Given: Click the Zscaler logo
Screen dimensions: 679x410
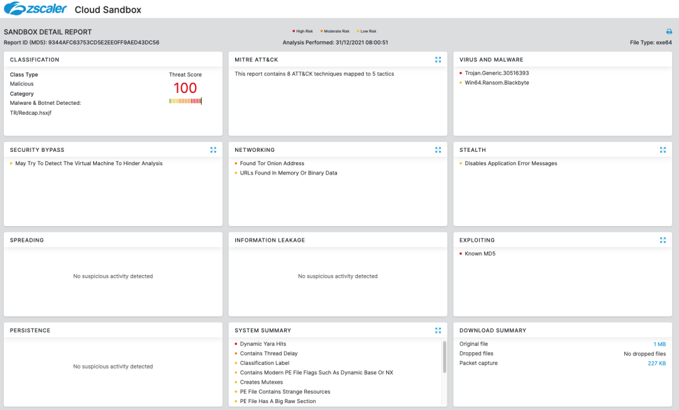Looking at the screenshot, I should [35, 9].
